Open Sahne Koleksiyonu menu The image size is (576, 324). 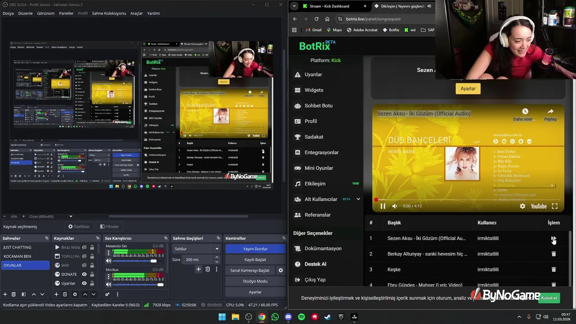pos(109,13)
